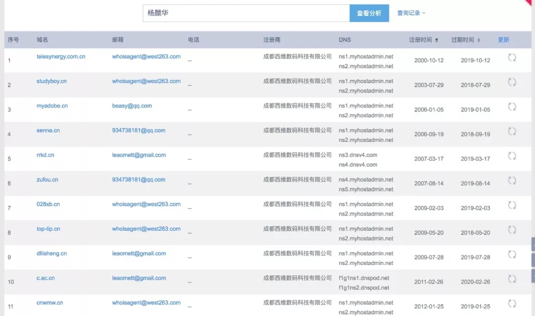Click leaomett@gmail.com in rrkd.cn row
Image resolution: width=535 pixels, height=316 pixels.
point(139,155)
